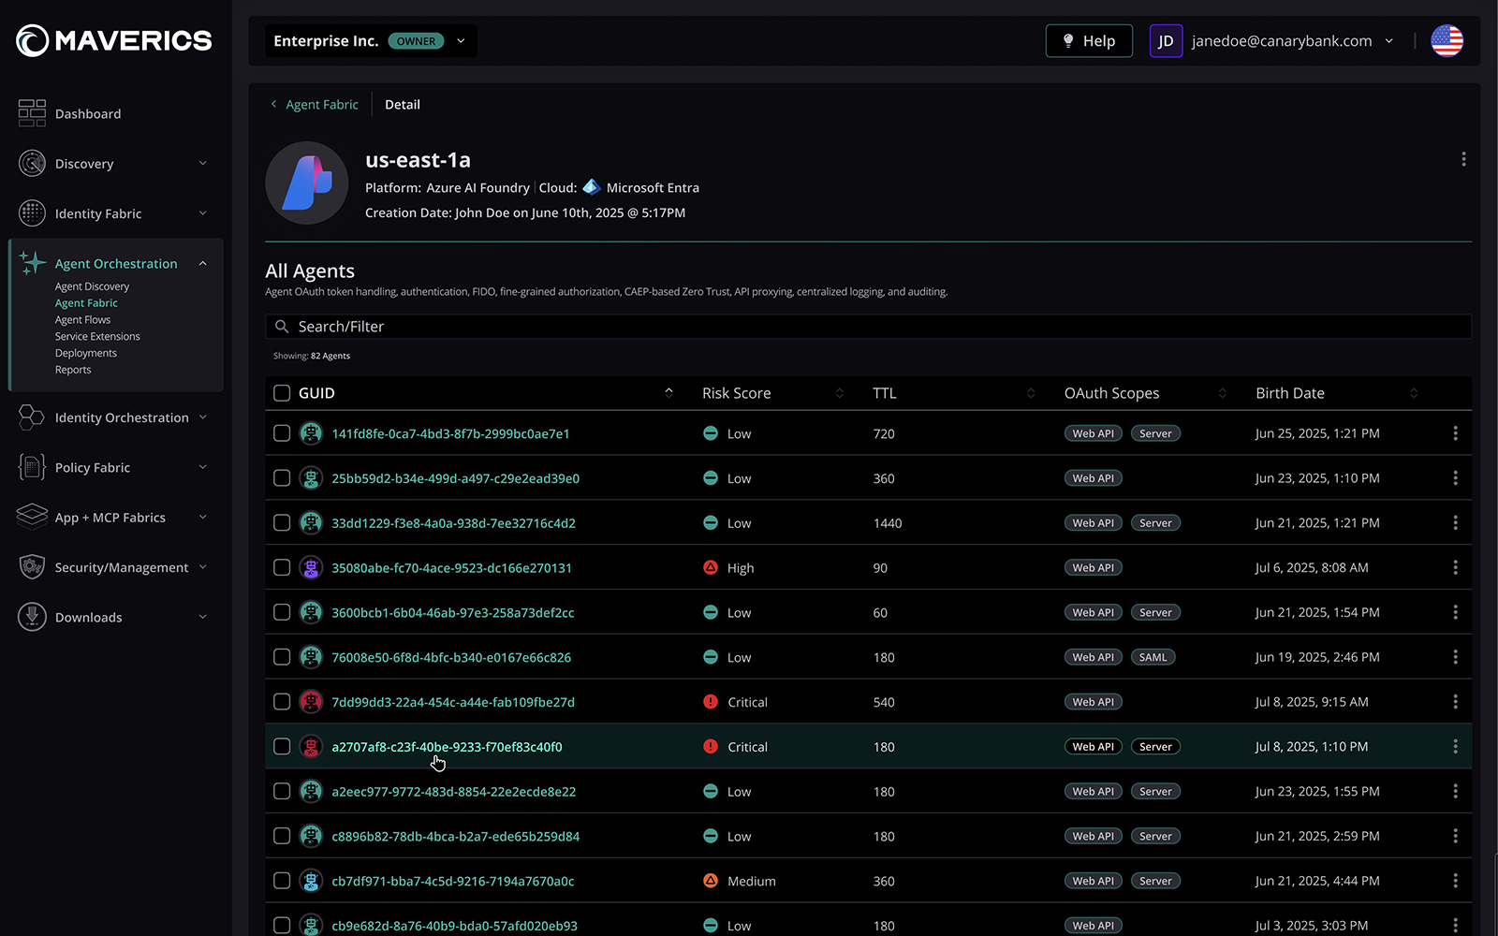The image size is (1498, 936).
Task: Click the Help button
Action: click(x=1089, y=41)
